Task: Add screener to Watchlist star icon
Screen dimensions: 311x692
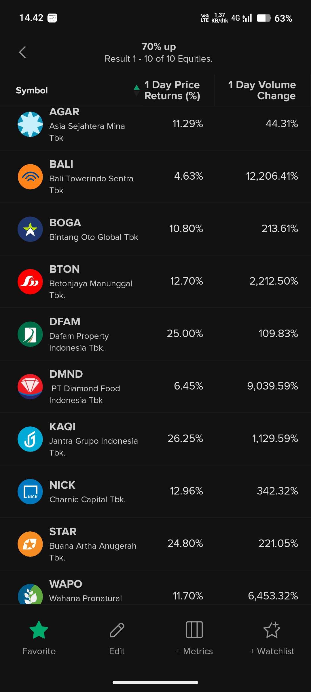Action: tap(272, 630)
